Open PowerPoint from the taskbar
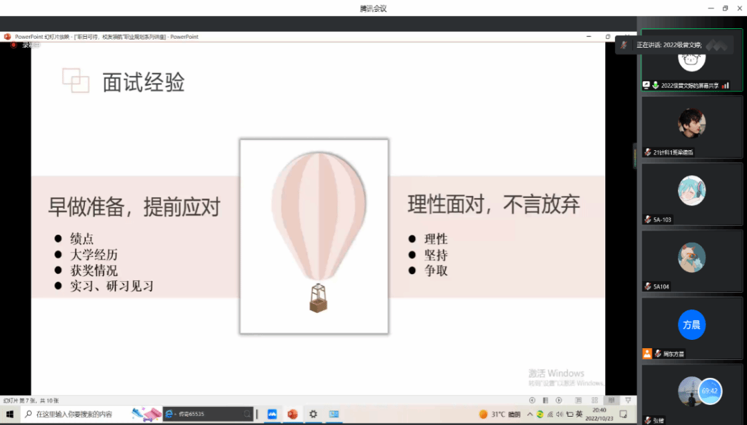747x425 pixels. (x=293, y=414)
